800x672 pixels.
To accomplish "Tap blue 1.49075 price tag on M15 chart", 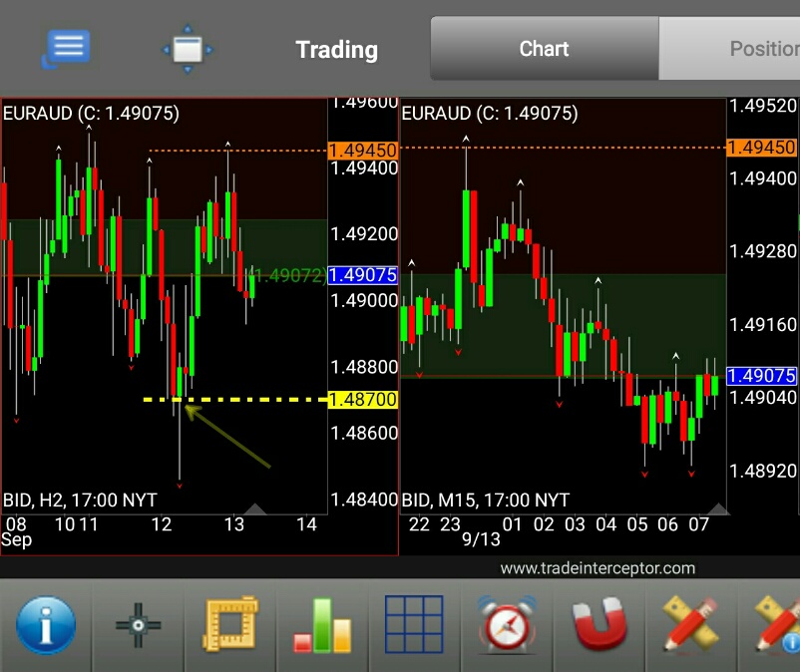I will pyautogui.click(x=761, y=376).
